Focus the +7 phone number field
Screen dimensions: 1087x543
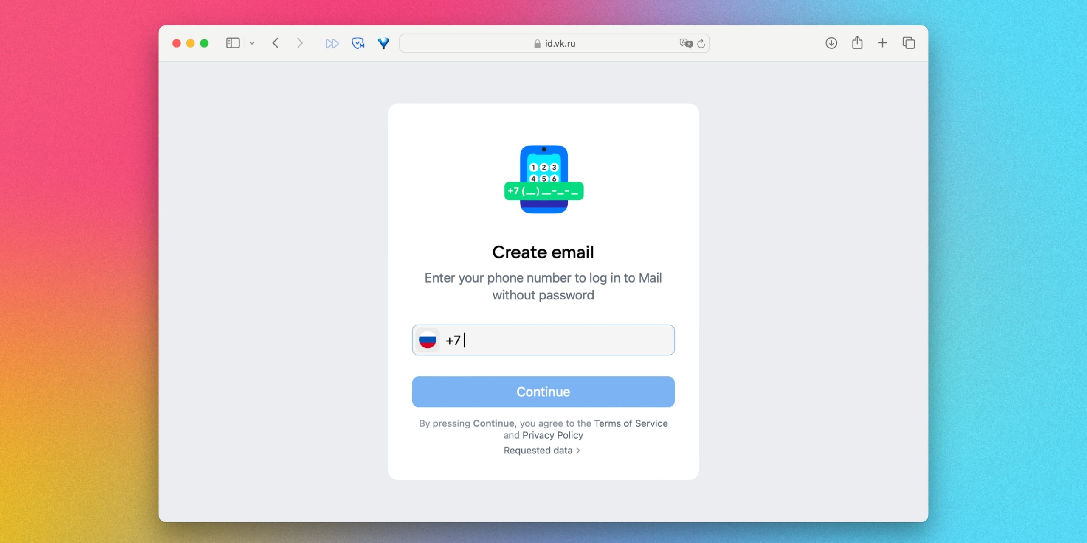click(x=543, y=340)
